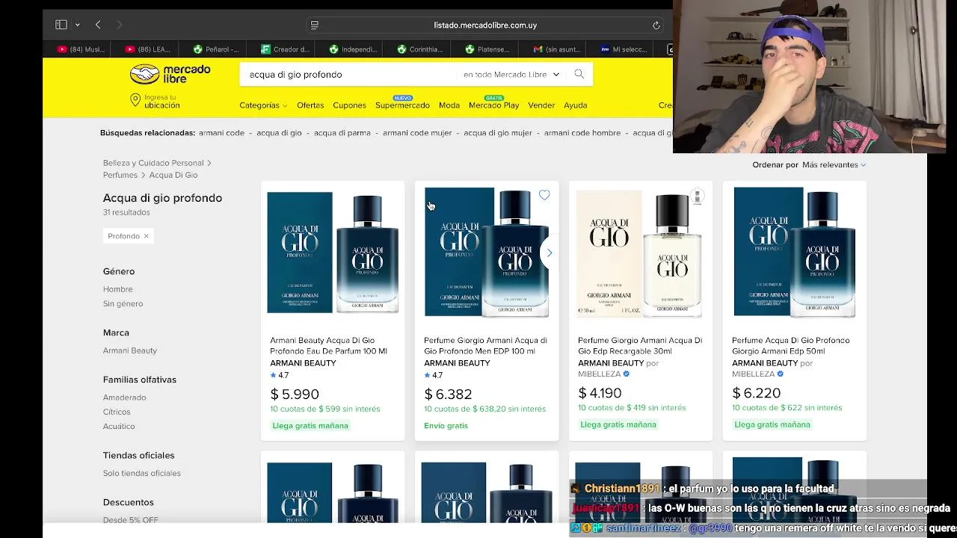Screen dimensions: 957x538
Task: Expand the Categorías menu
Action: pyautogui.click(x=263, y=105)
